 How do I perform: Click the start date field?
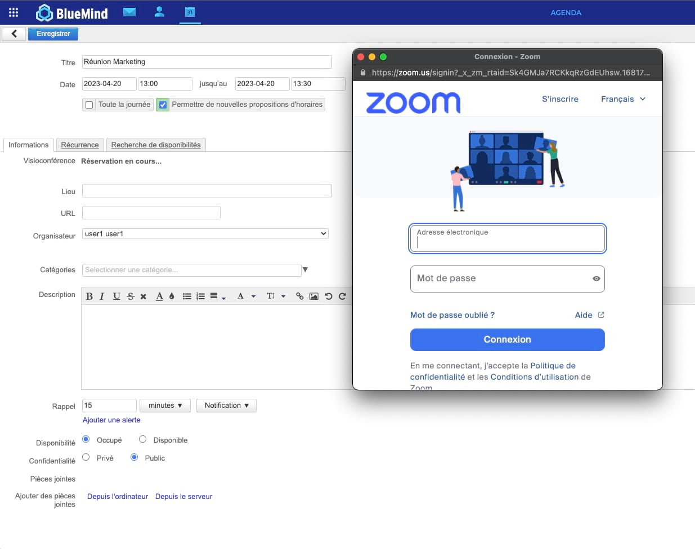pos(109,84)
